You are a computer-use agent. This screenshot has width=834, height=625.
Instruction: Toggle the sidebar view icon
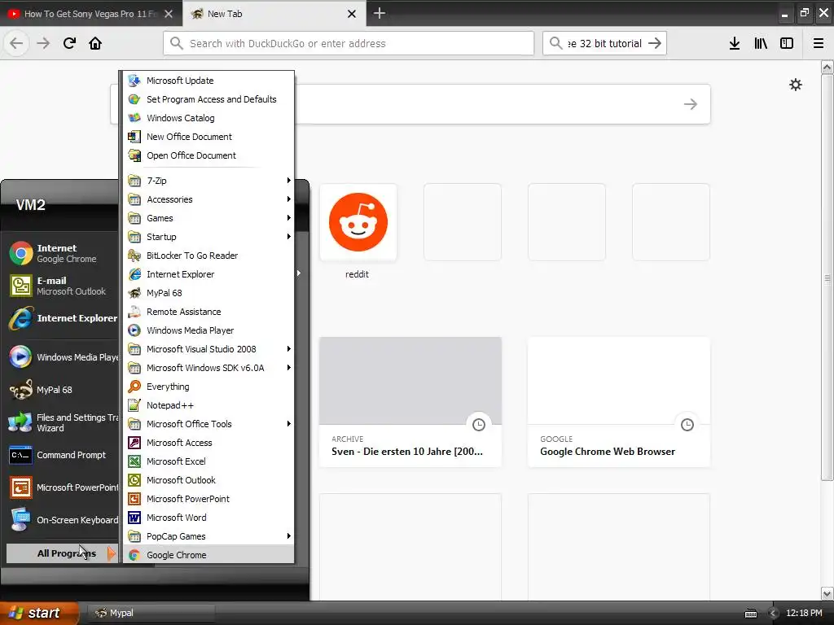tap(787, 43)
